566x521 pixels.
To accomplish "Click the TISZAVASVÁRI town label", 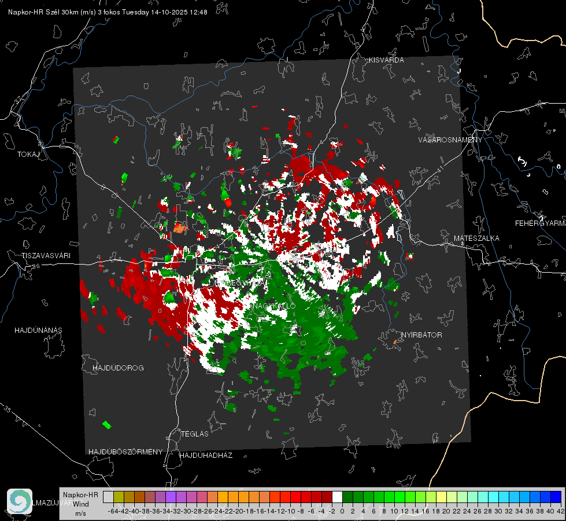I will click(x=46, y=256).
